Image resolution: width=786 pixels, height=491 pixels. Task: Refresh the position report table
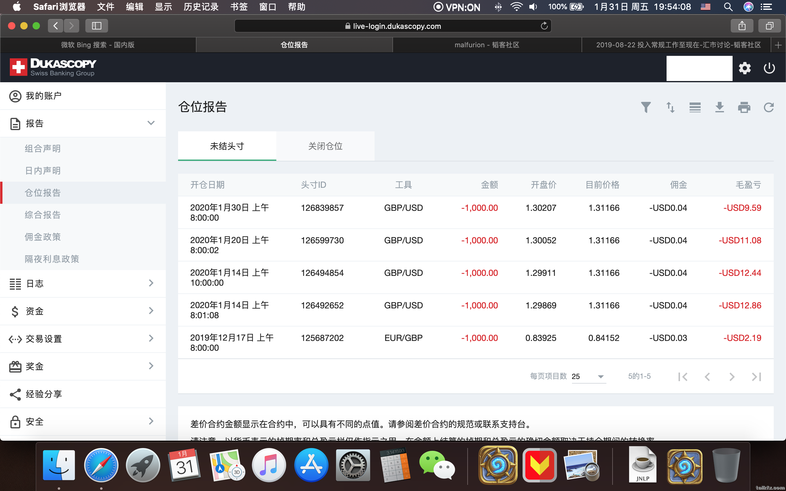point(768,107)
